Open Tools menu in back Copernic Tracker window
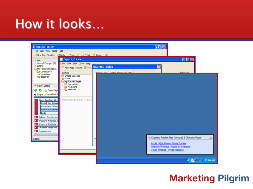The height and width of the screenshot is (189, 253). click(54, 51)
